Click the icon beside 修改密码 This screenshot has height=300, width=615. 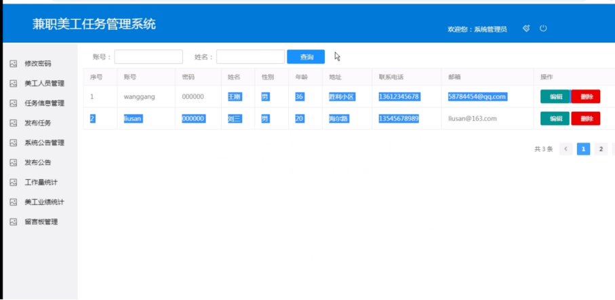(x=14, y=64)
